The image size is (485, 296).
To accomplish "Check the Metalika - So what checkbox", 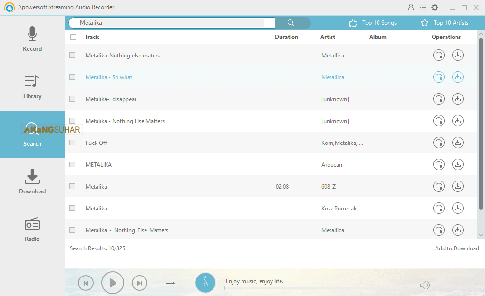I will pos(72,77).
